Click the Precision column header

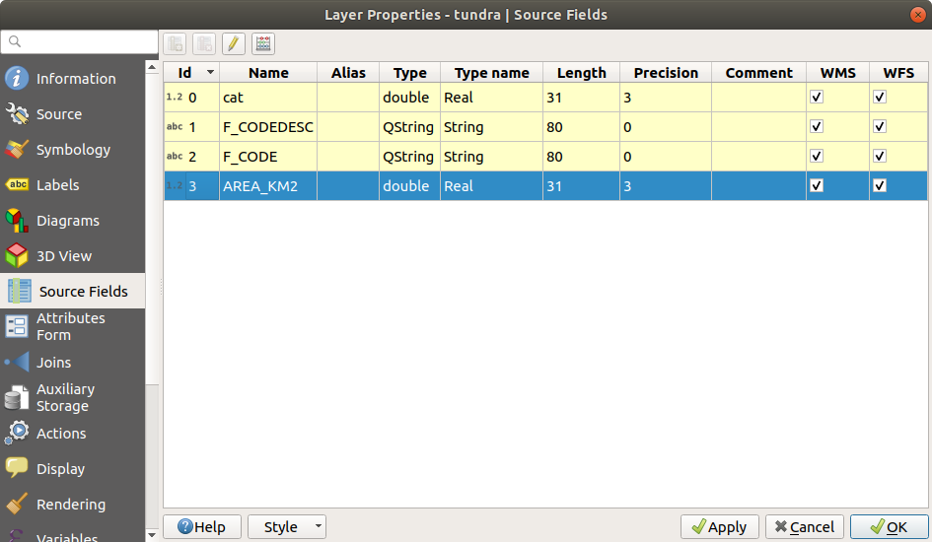(x=666, y=72)
